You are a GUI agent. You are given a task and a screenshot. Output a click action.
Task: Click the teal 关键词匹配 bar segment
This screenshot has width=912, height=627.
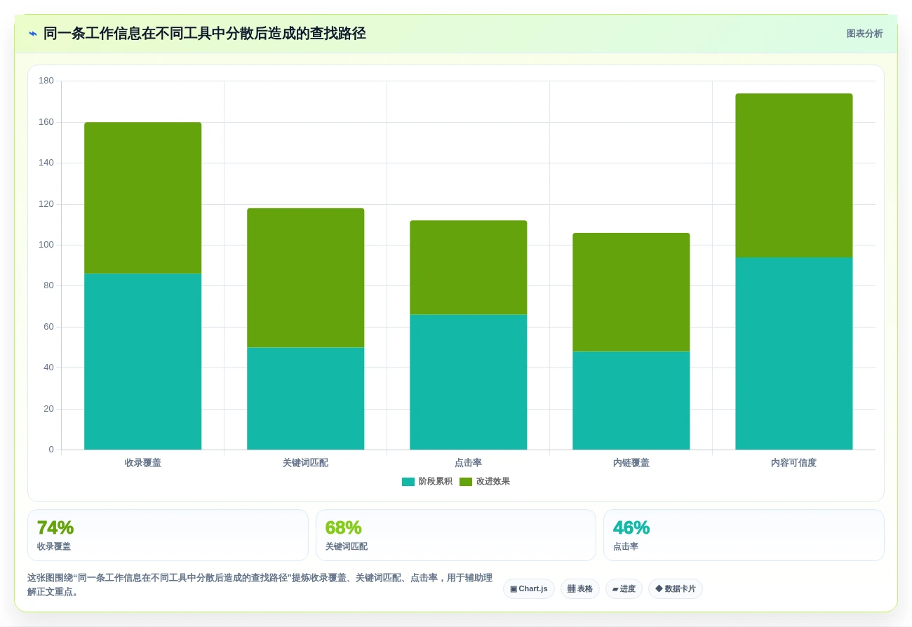click(x=305, y=398)
